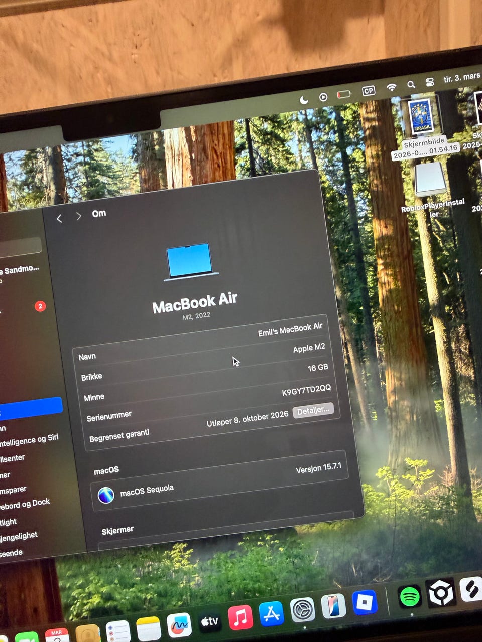Click 'Utløper 8. oktober 2026' text

(248, 419)
